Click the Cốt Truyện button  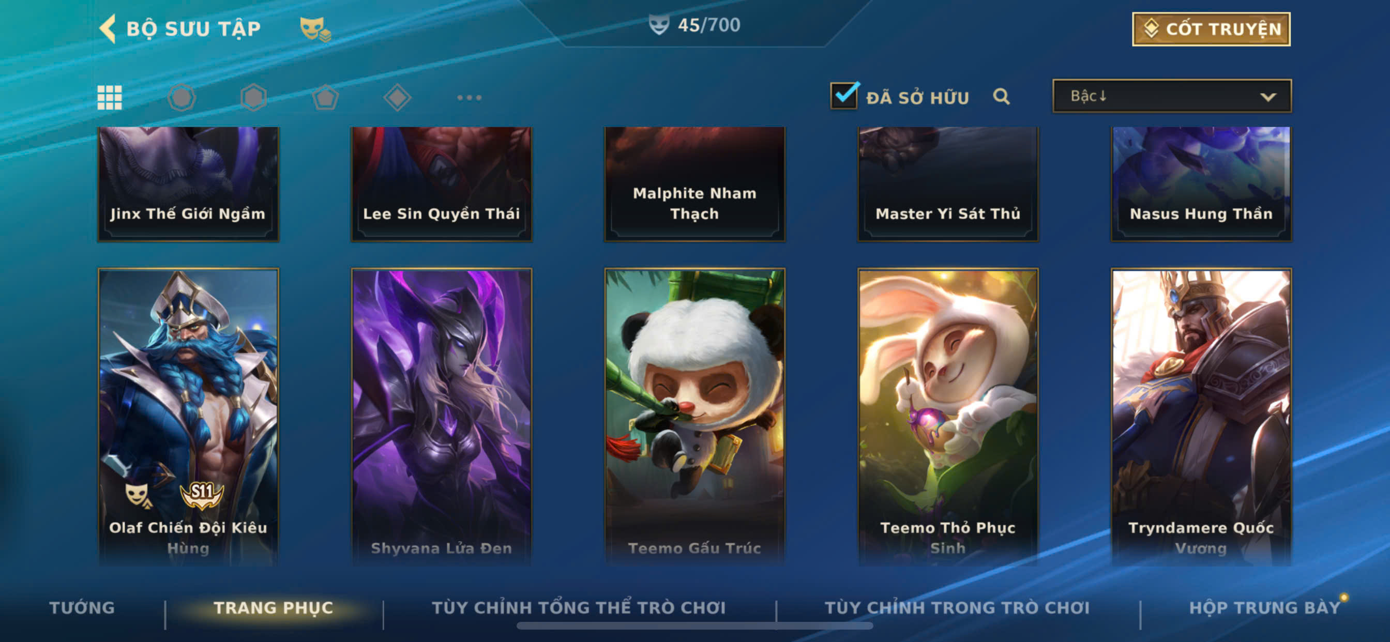tap(1212, 29)
